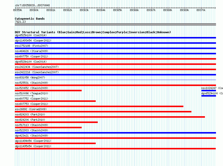Click the esv2422434 (SimonSanchez2007) label
Screen dimensions: 223x166
37,67
